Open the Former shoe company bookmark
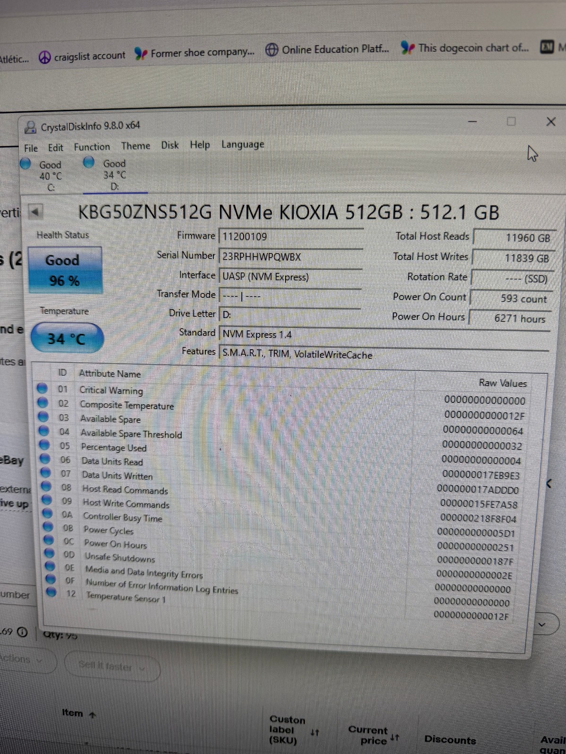The image size is (566, 754). tap(195, 53)
